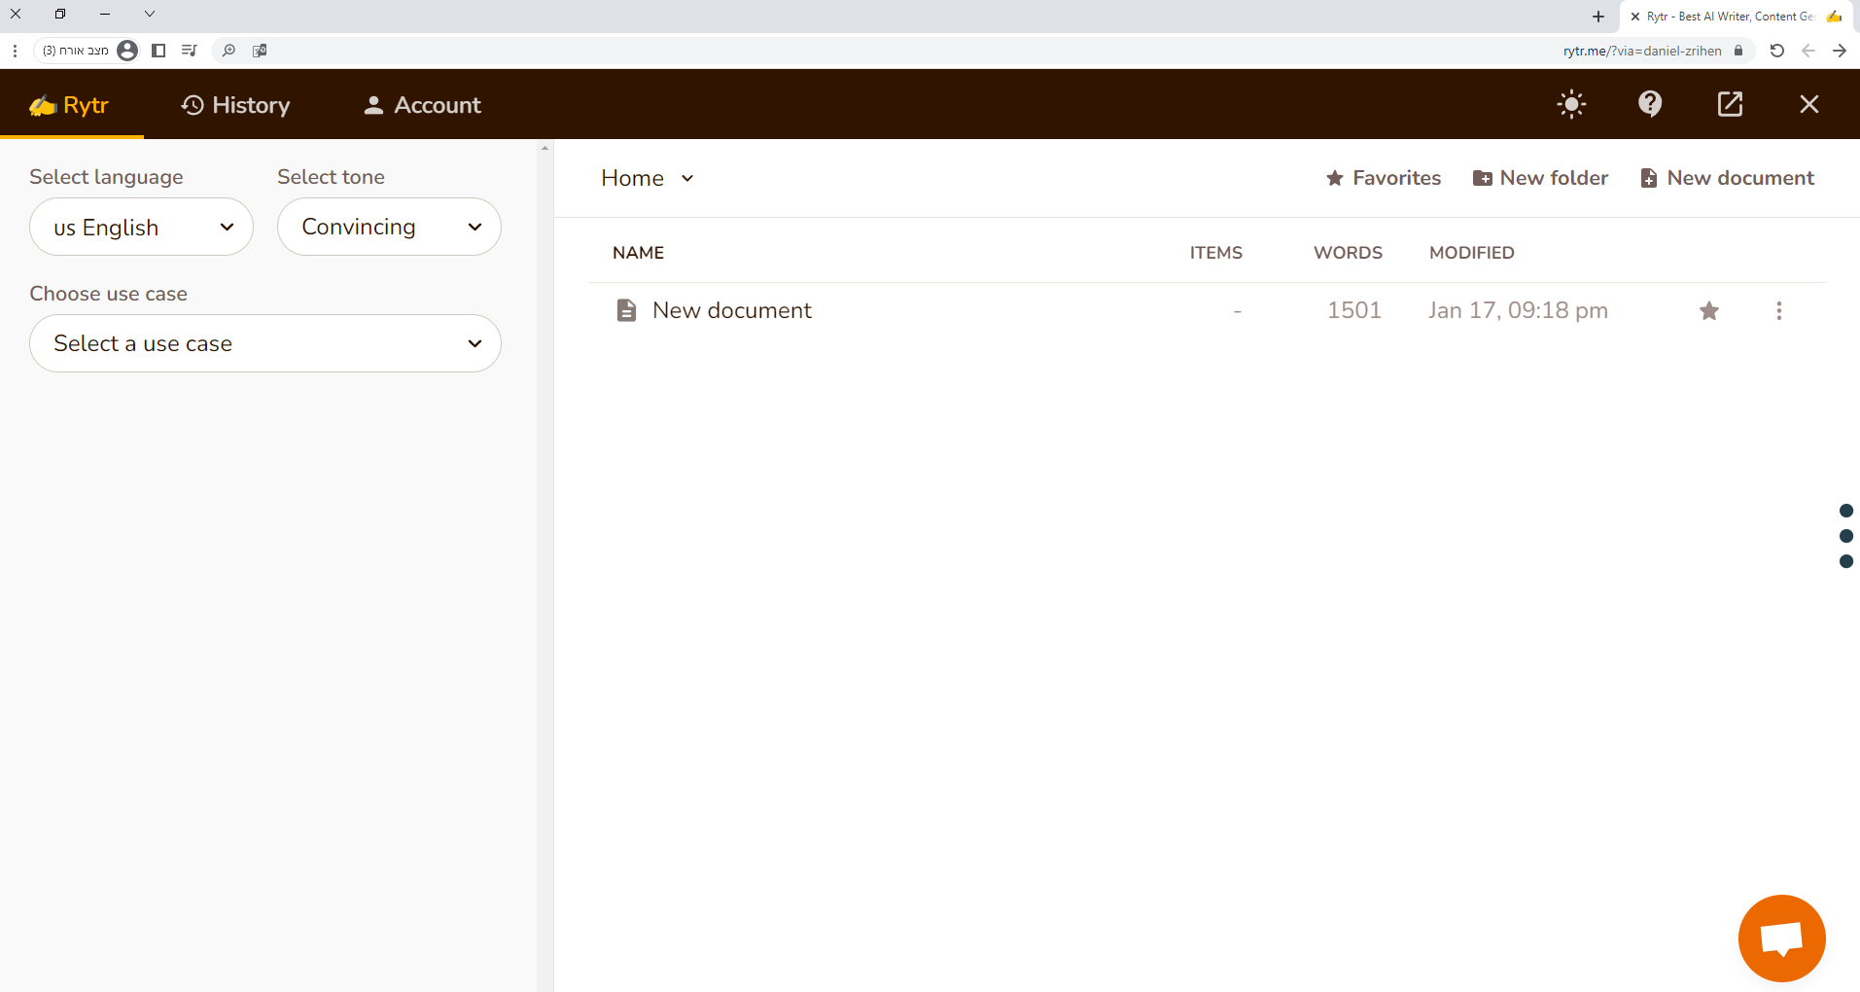Image resolution: width=1860 pixels, height=992 pixels.
Task: Sort by WORDS column header
Action: tap(1348, 253)
